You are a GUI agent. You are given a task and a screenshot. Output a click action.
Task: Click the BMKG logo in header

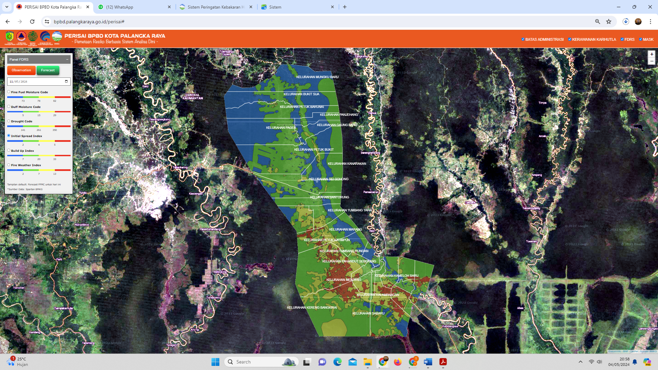pos(57,37)
